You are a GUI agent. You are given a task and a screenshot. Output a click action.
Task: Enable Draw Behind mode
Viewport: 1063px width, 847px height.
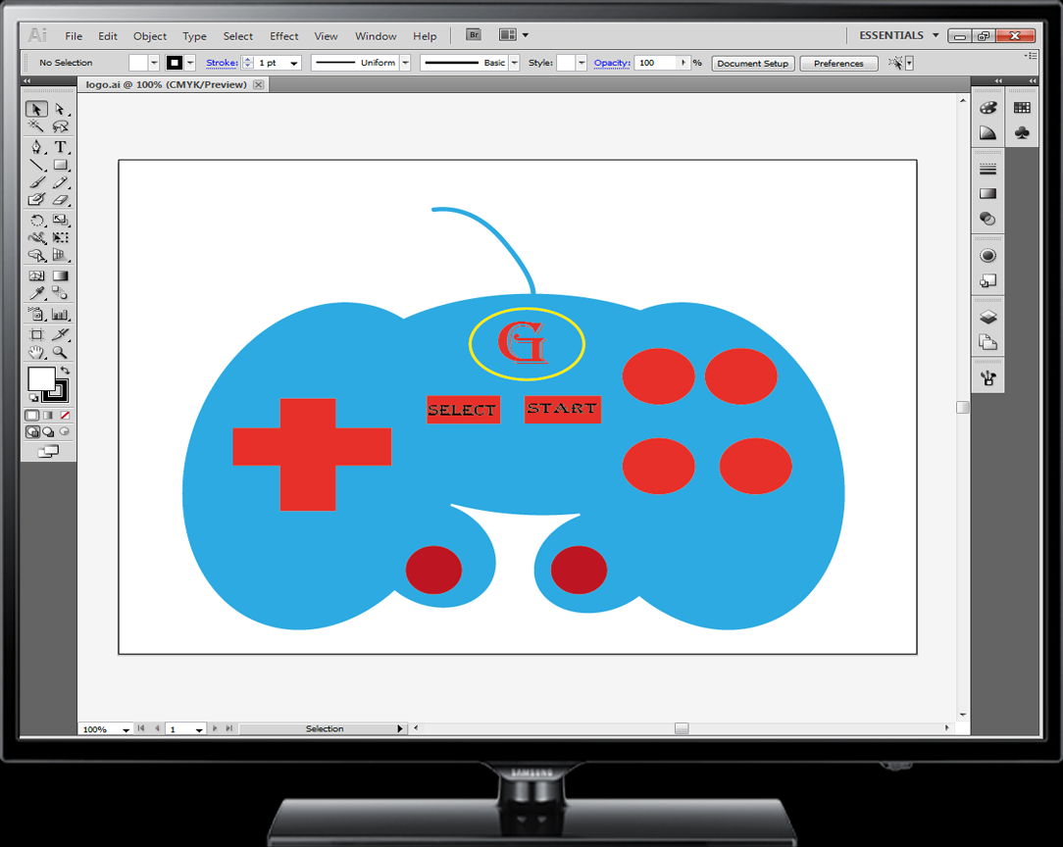click(48, 431)
